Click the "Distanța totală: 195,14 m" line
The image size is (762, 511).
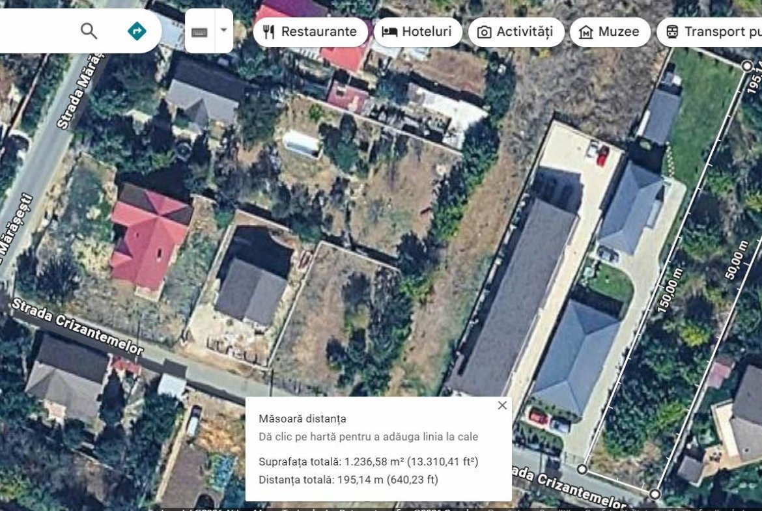tap(348, 480)
